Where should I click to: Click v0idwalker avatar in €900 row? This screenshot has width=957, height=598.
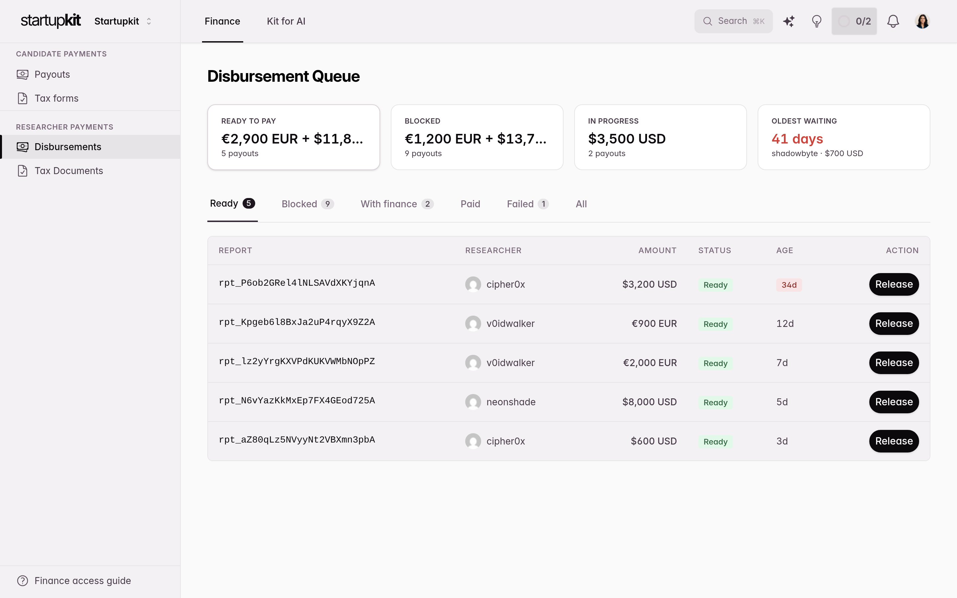(473, 324)
